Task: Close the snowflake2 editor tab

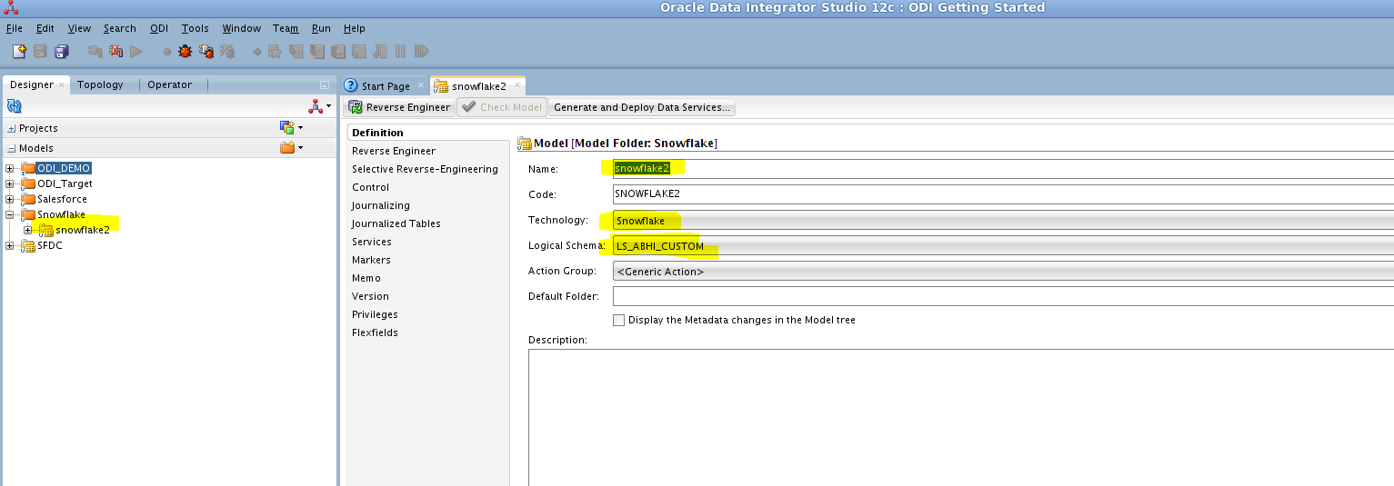Action: 516,86
